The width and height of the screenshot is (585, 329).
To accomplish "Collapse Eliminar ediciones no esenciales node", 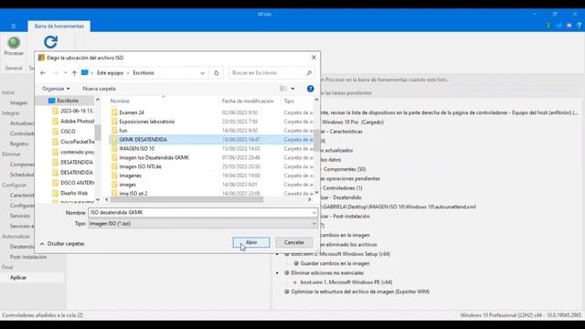I will point(277,273).
